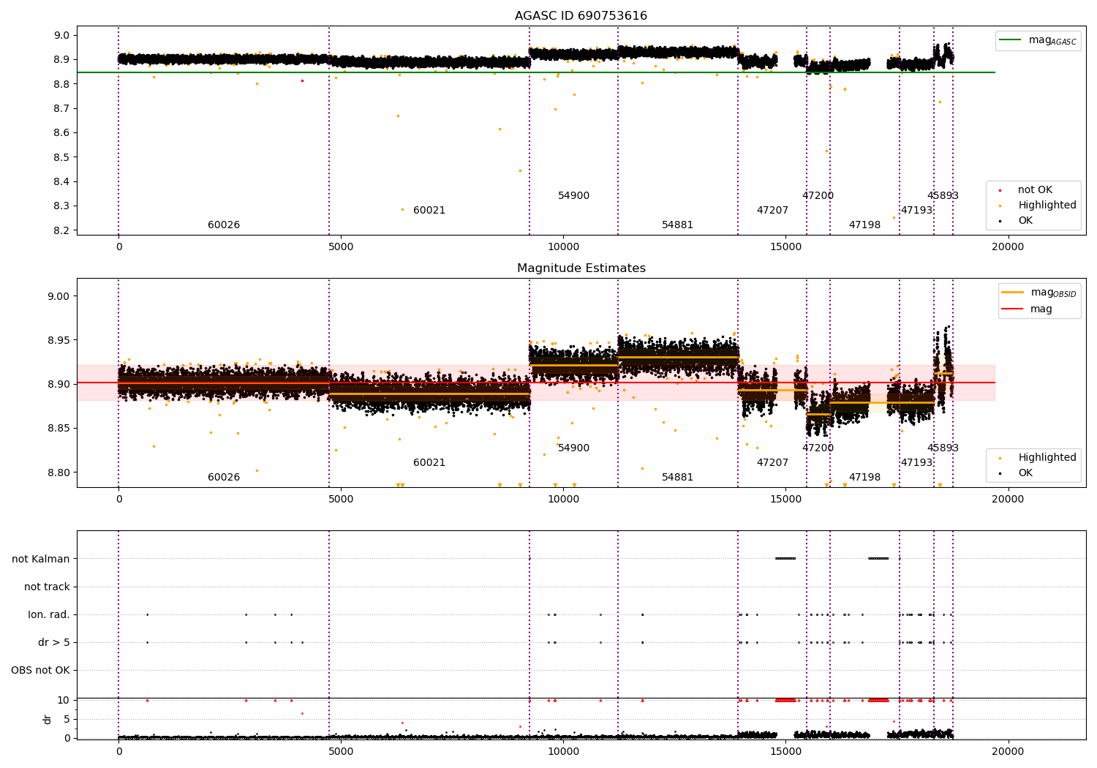Click OBSID label 47198 in Magnitude Estimates plot
The height and width of the screenshot is (768, 1097).
(864, 478)
